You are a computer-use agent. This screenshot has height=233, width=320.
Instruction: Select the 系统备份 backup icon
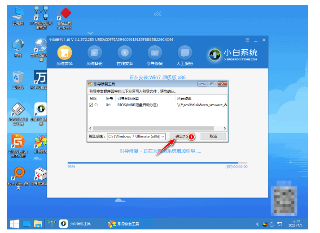pos(94,53)
